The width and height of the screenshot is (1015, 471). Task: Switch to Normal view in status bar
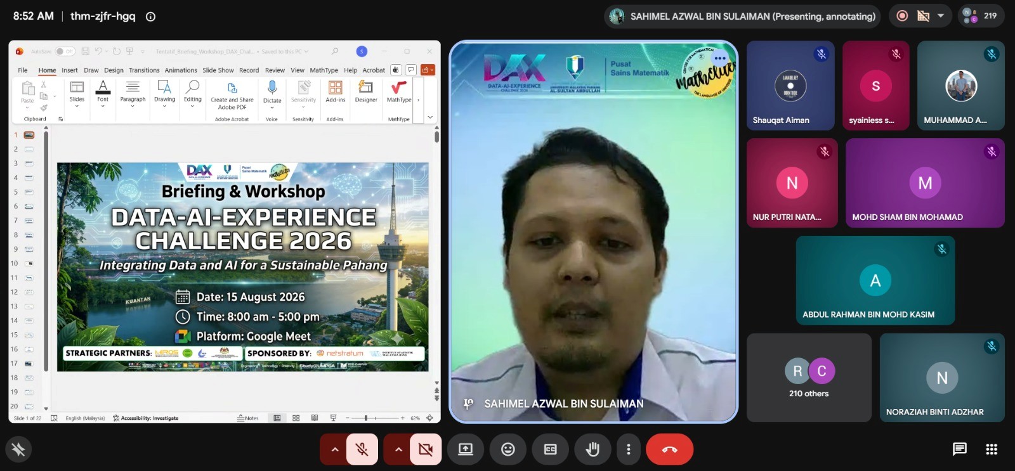pyautogui.click(x=277, y=418)
